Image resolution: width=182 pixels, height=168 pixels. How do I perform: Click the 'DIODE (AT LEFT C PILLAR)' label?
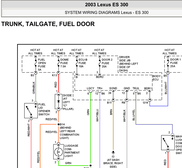pyautogui.click(x=68, y=102)
